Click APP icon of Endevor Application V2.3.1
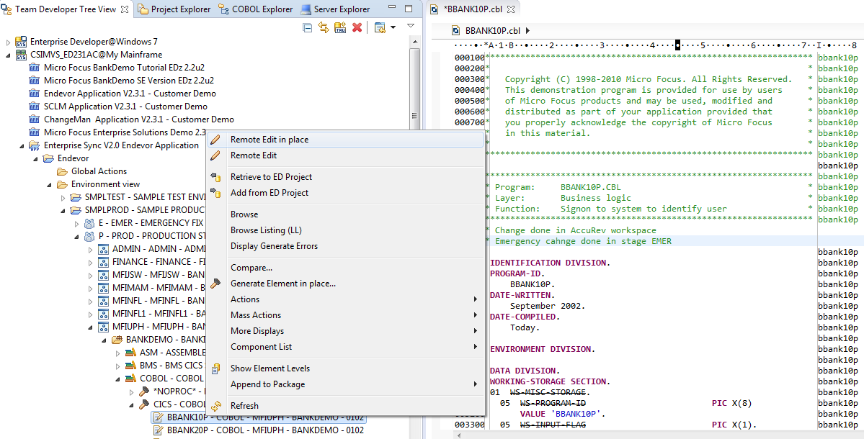864x439 pixels. (34, 94)
